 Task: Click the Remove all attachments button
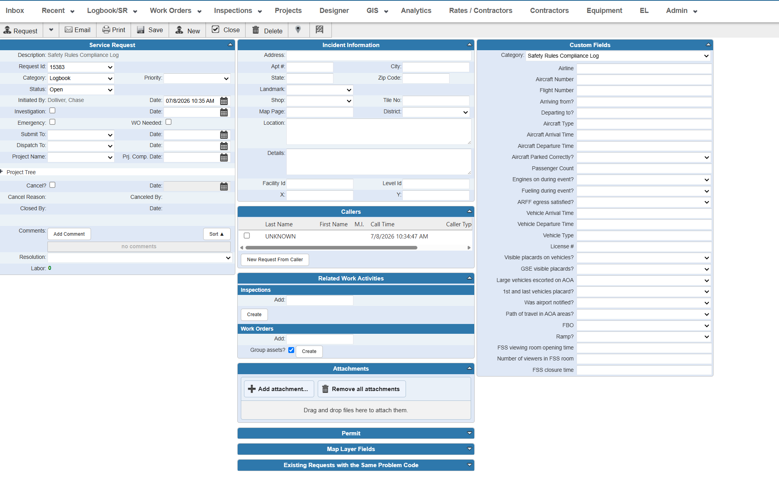pyautogui.click(x=362, y=389)
